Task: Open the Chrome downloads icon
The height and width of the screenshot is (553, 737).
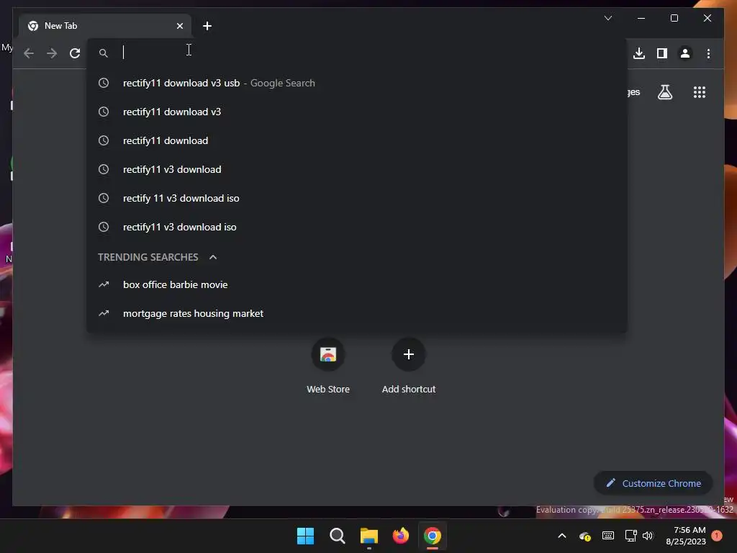Action: click(x=639, y=53)
